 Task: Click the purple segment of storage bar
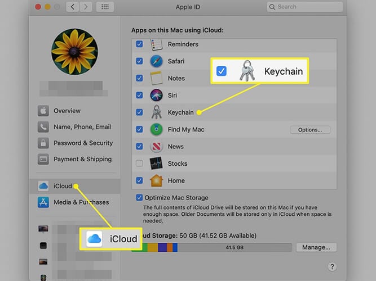pyautogui.click(x=162, y=247)
